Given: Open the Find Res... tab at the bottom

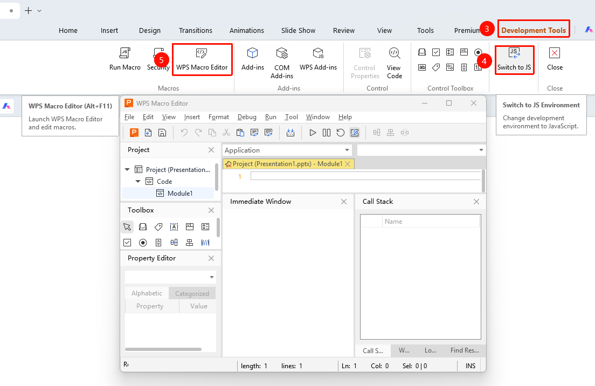Looking at the screenshot, I should [x=465, y=350].
